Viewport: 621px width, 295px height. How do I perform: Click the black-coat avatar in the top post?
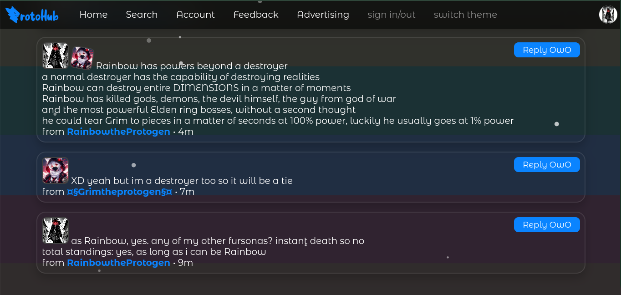(55, 56)
